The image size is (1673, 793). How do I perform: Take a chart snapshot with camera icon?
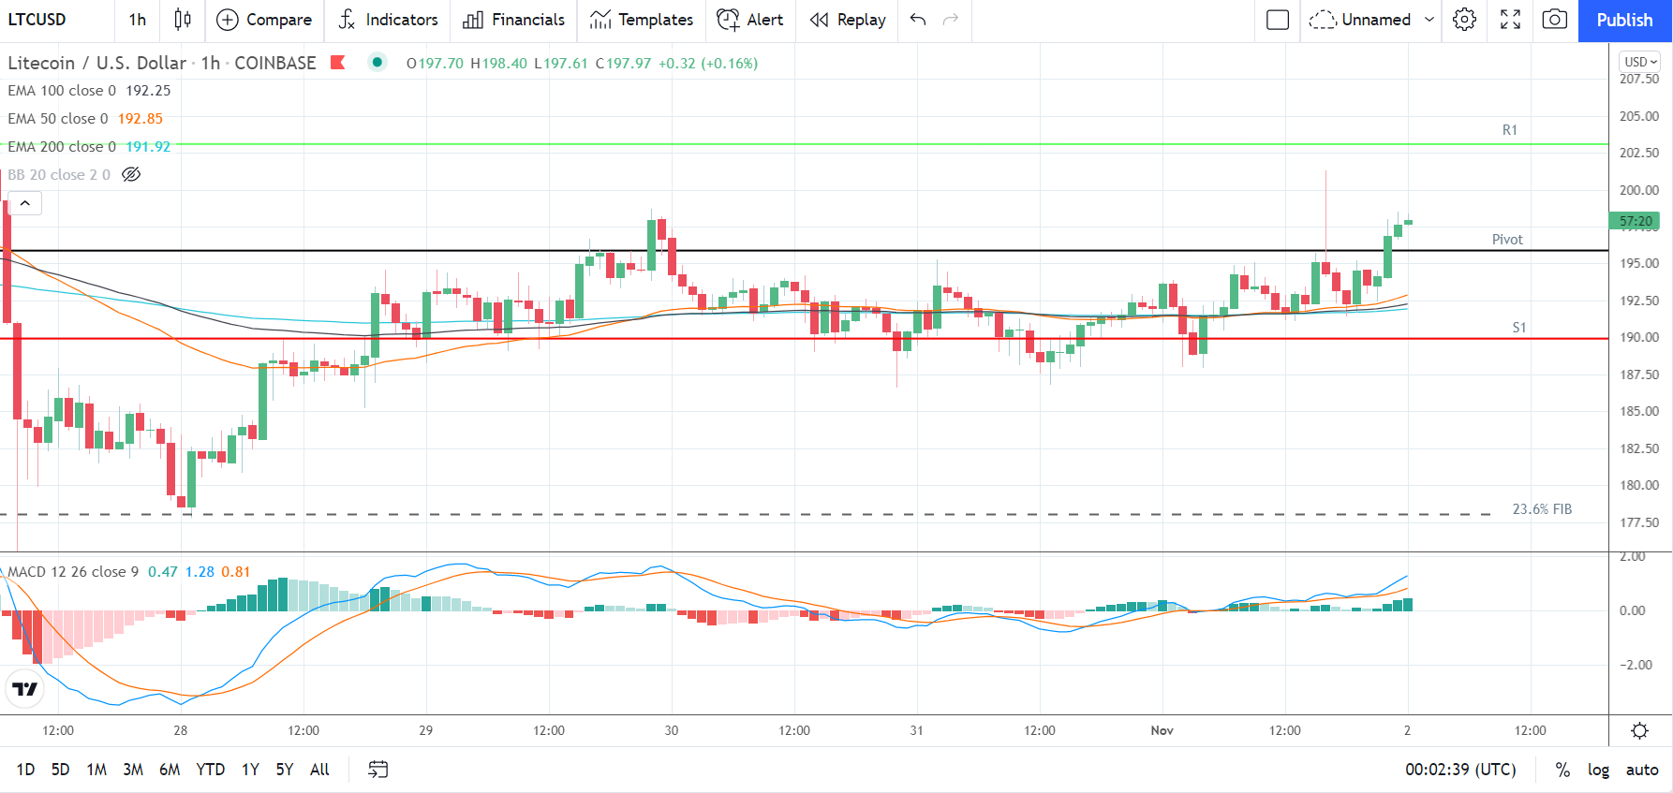[x=1555, y=20]
